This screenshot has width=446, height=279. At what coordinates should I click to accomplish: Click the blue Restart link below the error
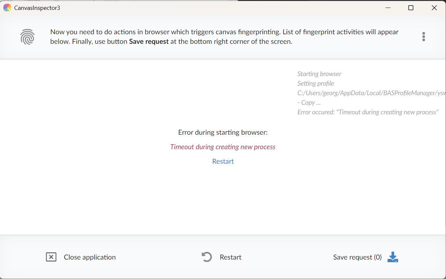[x=223, y=161]
